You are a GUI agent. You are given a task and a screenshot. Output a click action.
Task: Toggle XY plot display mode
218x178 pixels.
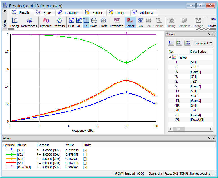[86, 23]
